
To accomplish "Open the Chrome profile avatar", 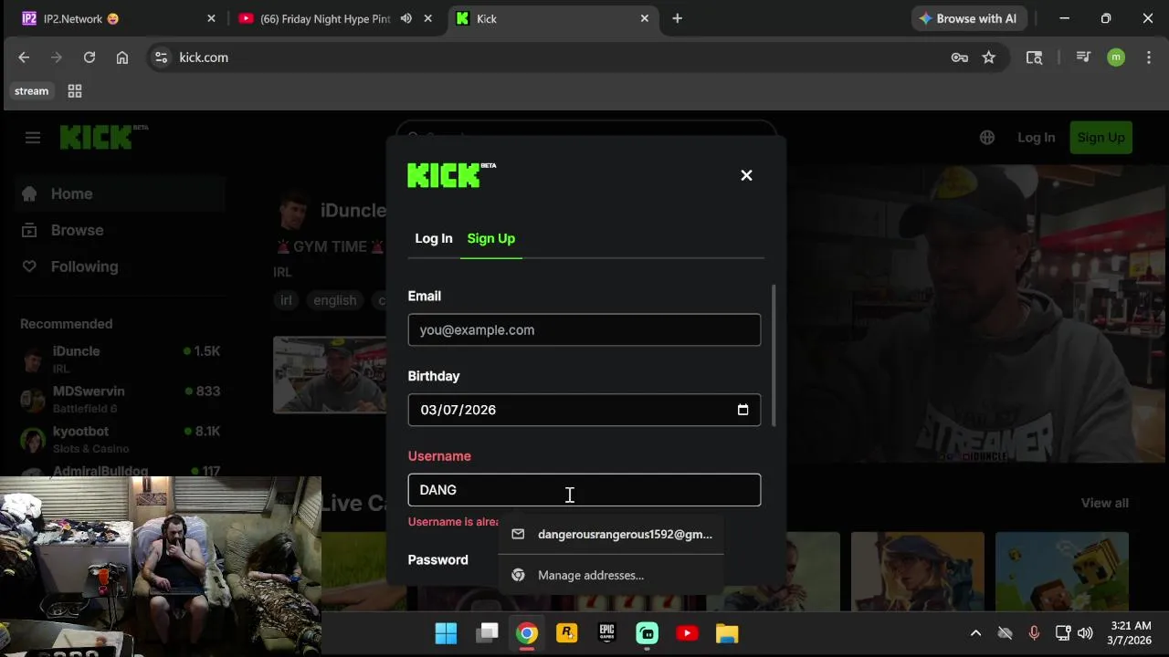I will pos(1116,57).
